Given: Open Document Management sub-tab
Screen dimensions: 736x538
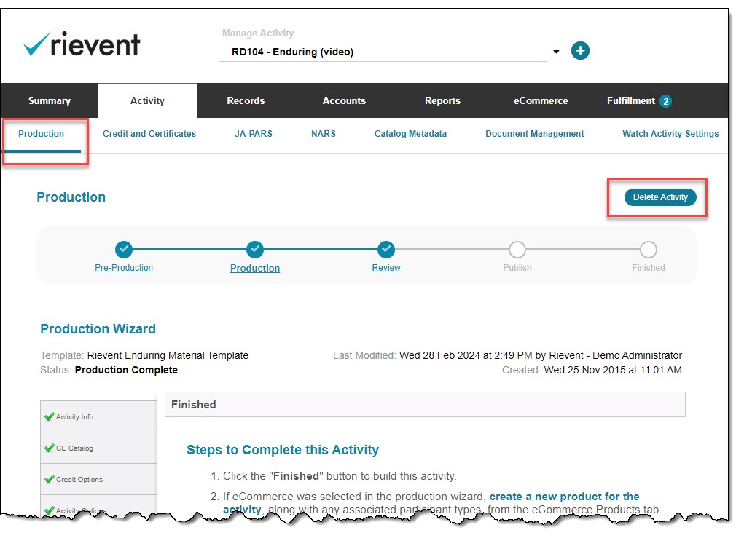Looking at the screenshot, I should (535, 134).
